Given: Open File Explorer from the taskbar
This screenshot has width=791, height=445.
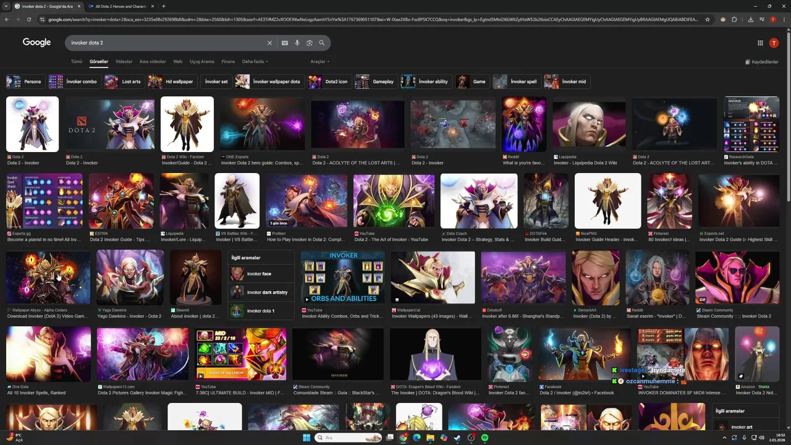Looking at the screenshot, I should tap(430, 438).
